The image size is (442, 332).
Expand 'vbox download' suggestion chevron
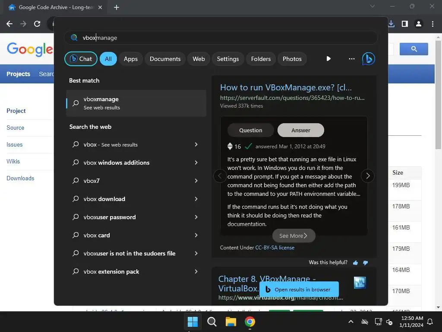196,199
